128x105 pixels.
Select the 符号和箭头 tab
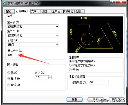23,11
